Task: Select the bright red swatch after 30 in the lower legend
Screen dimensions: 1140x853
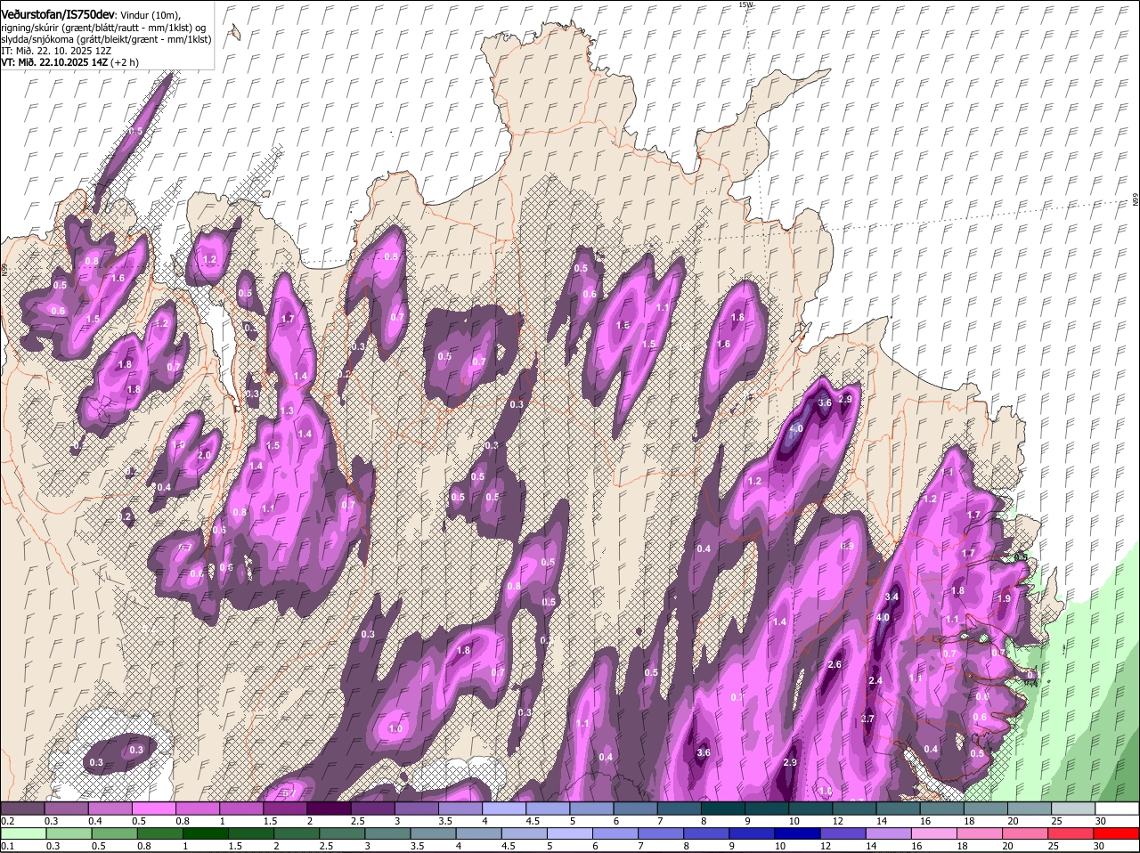Action: click(1118, 833)
